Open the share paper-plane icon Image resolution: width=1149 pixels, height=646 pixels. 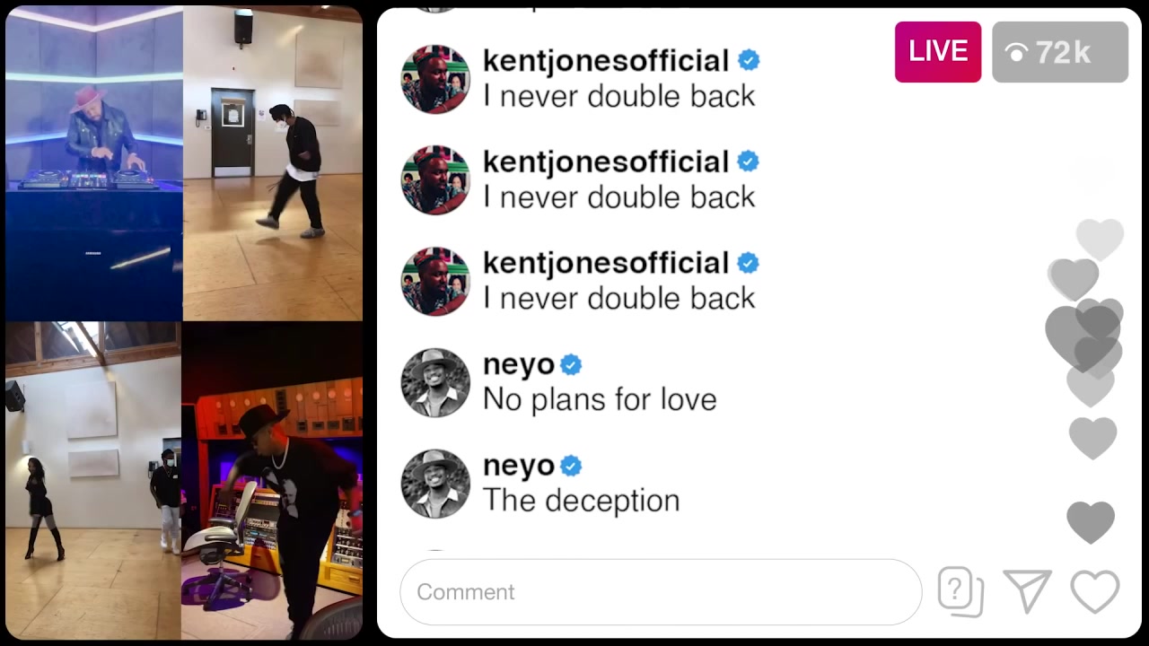[1027, 591]
